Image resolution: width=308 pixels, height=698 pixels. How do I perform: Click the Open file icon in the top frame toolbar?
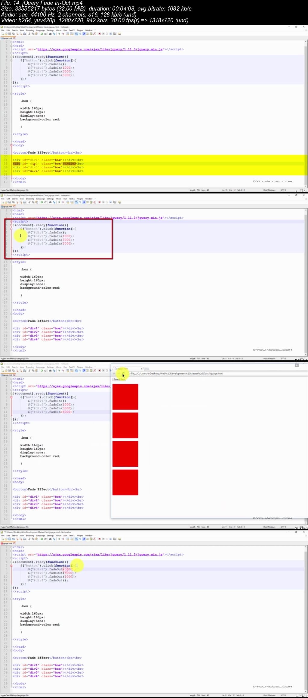click(x=6, y=34)
